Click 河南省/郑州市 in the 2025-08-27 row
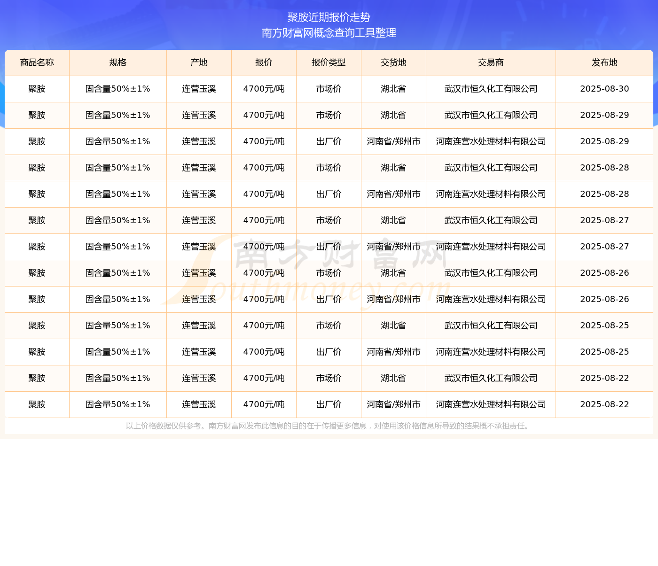Screen dimensions: 658x566 point(393,247)
